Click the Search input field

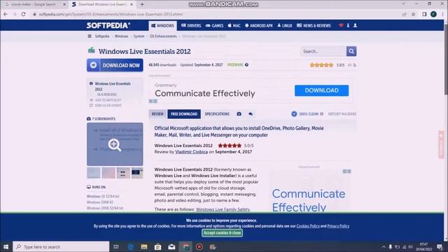click(323, 51)
